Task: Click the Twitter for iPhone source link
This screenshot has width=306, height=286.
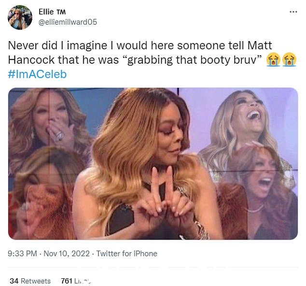Action: pyautogui.click(x=127, y=254)
